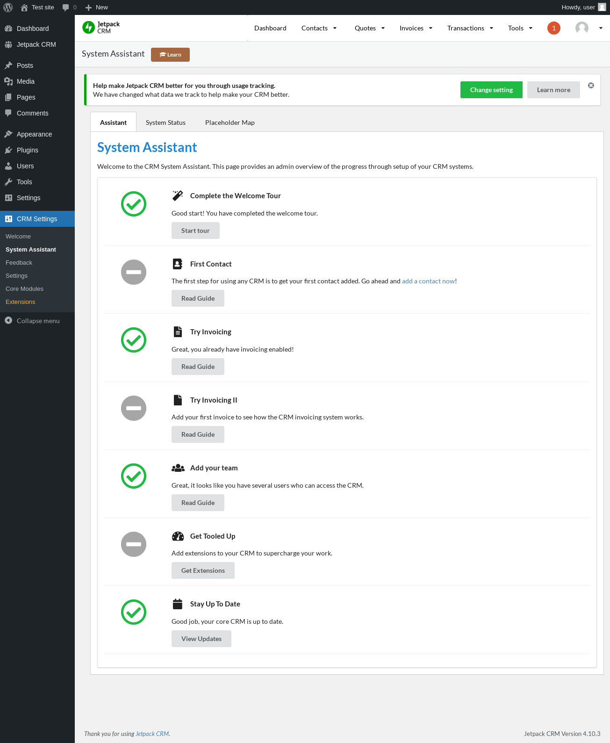Dismiss the usage tracking notice
Viewport: 610px width, 743px height.
(x=591, y=86)
